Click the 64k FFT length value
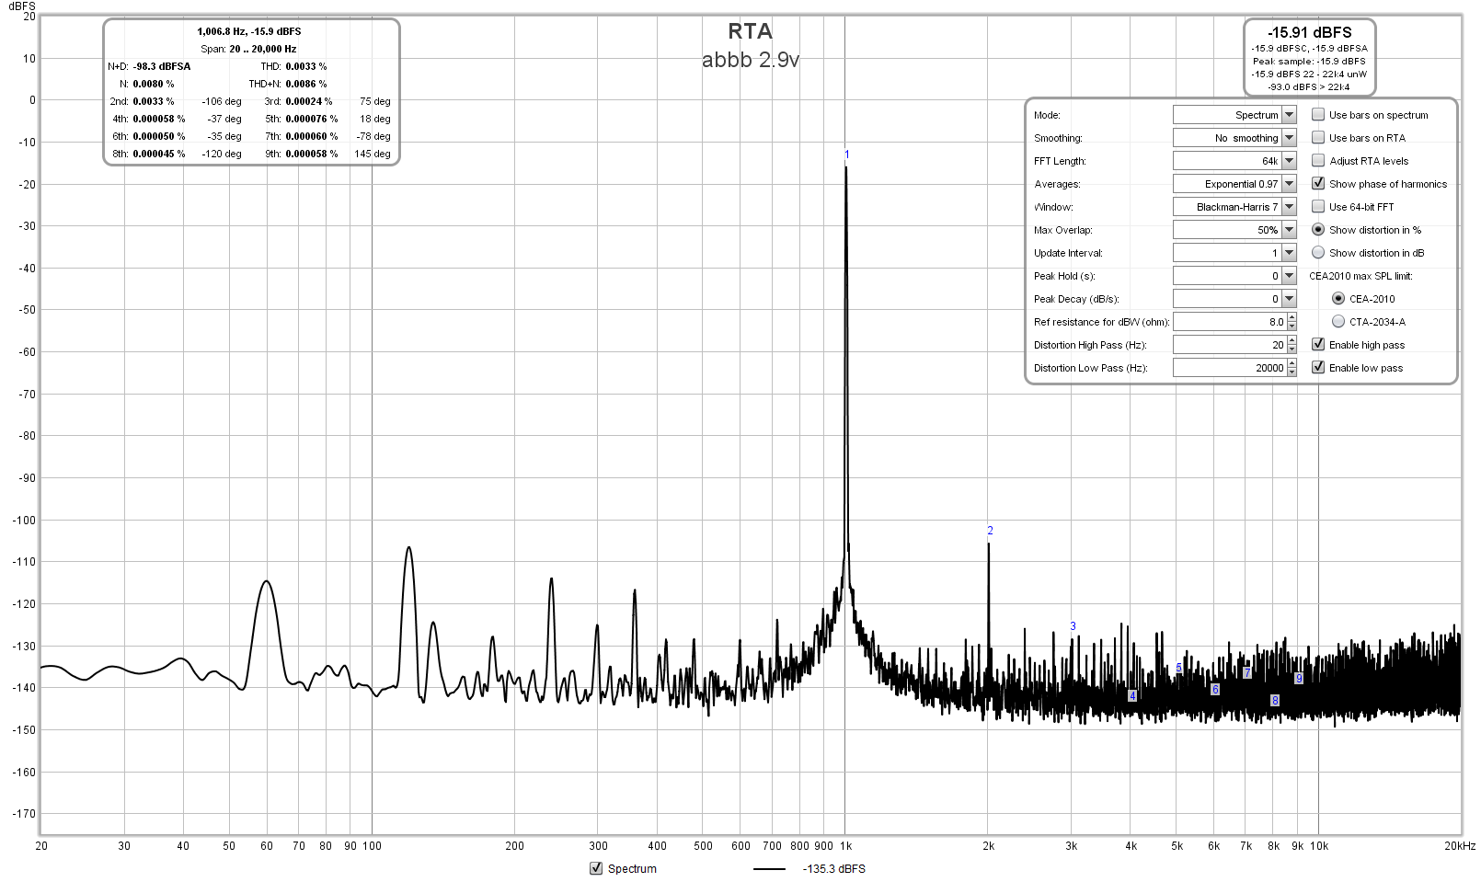The image size is (1481, 882). [x=1228, y=161]
